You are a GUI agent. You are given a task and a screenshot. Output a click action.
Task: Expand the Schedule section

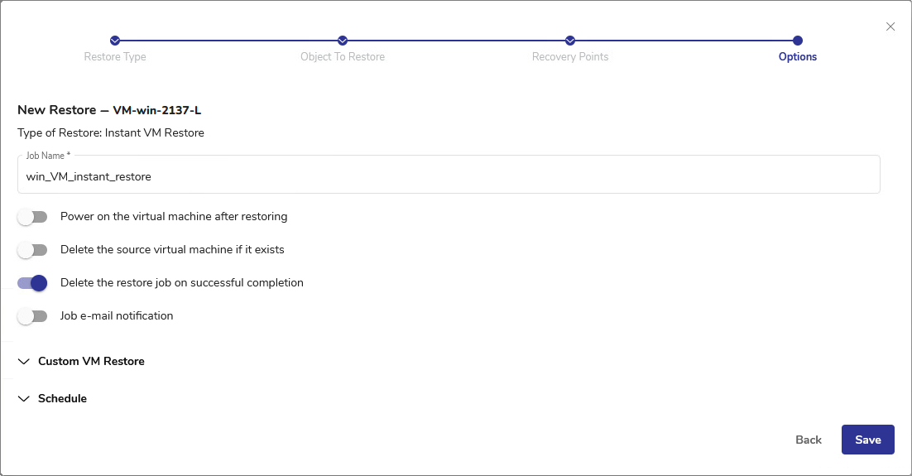(62, 399)
